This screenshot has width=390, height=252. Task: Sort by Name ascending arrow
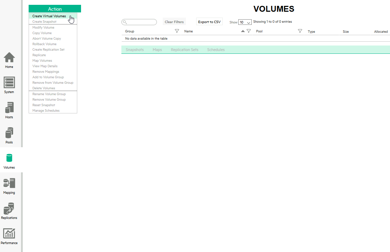(243, 31)
